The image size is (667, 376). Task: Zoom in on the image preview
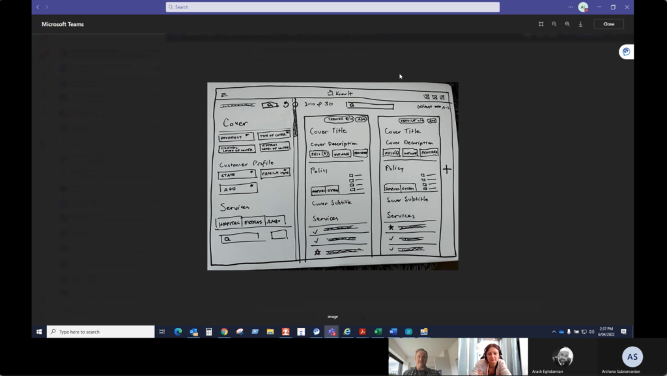pos(567,24)
